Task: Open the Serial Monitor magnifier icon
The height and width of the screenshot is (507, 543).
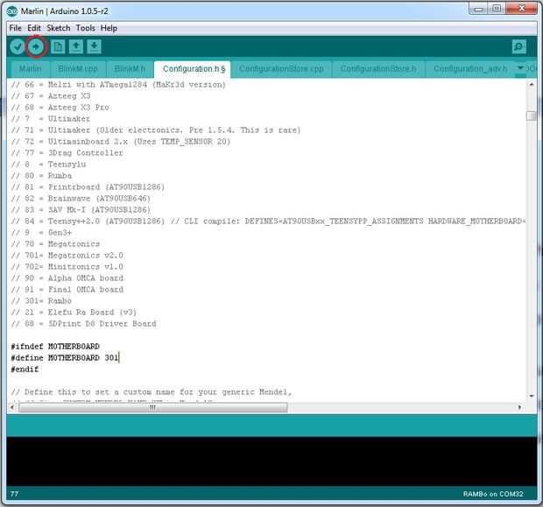Action: pos(518,46)
